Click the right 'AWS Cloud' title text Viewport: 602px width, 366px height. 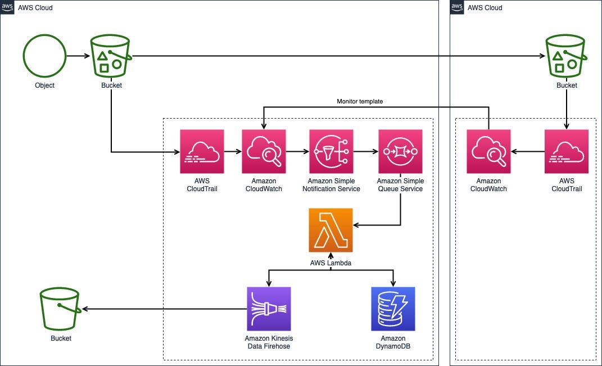[485, 8]
